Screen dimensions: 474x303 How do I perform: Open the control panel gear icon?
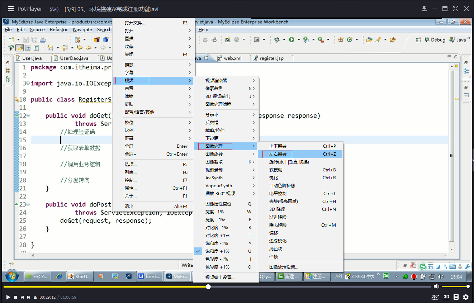(466, 297)
